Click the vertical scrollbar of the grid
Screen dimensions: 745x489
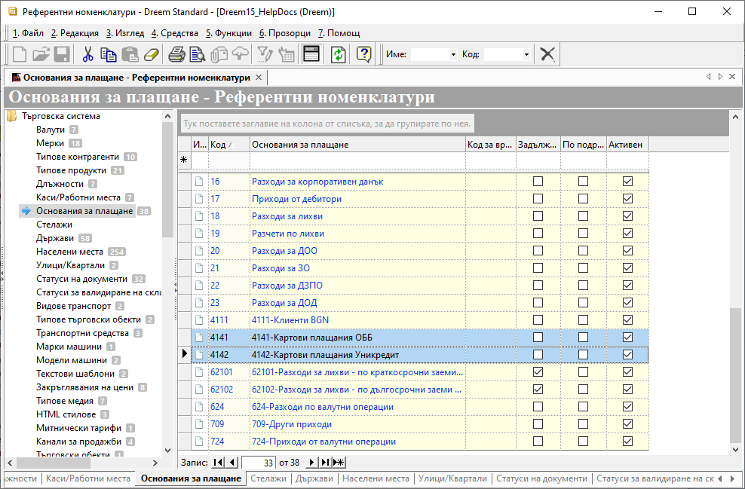click(x=736, y=377)
